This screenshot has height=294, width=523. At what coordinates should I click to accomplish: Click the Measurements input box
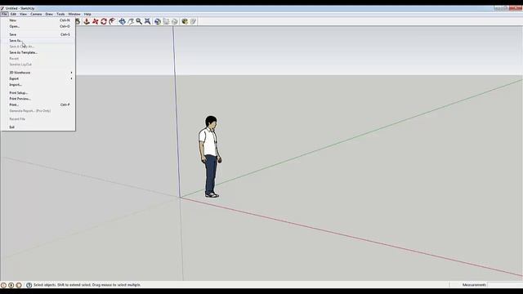tap(505, 285)
